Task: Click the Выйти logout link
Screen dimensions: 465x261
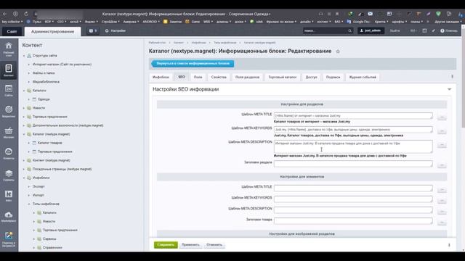Action: coord(395,30)
